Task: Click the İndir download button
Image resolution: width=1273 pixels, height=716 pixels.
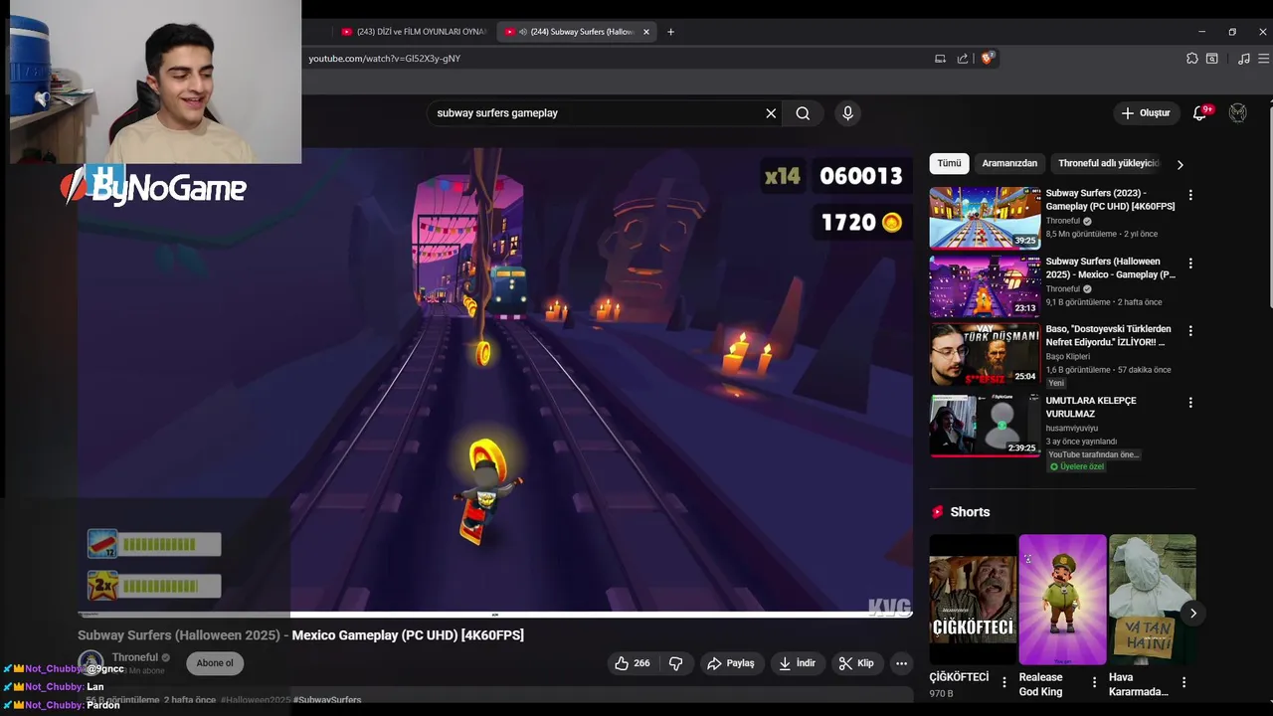Action: pyautogui.click(x=798, y=663)
